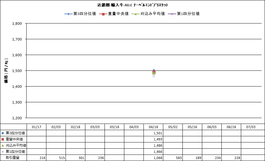The image size is (265, 161).
Task: Click the blue diamond marker in top legend
Action: 68,14
